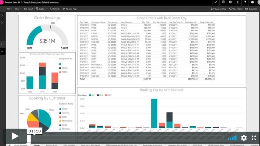Viewport: 260px width, 146px height.
Task: Enter Power BI full screen mode
Action: 216,2
